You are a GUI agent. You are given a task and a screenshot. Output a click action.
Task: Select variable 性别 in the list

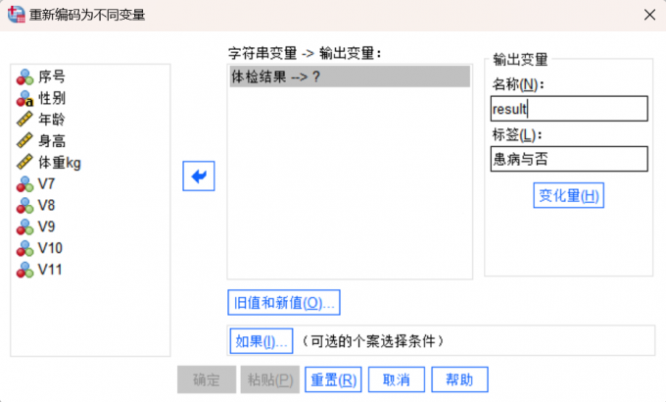coord(51,98)
